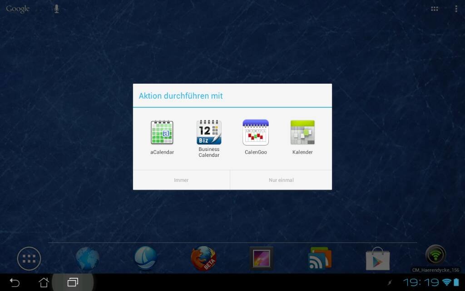
Task: Select Business Calendar app icon
Action: (209, 138)
